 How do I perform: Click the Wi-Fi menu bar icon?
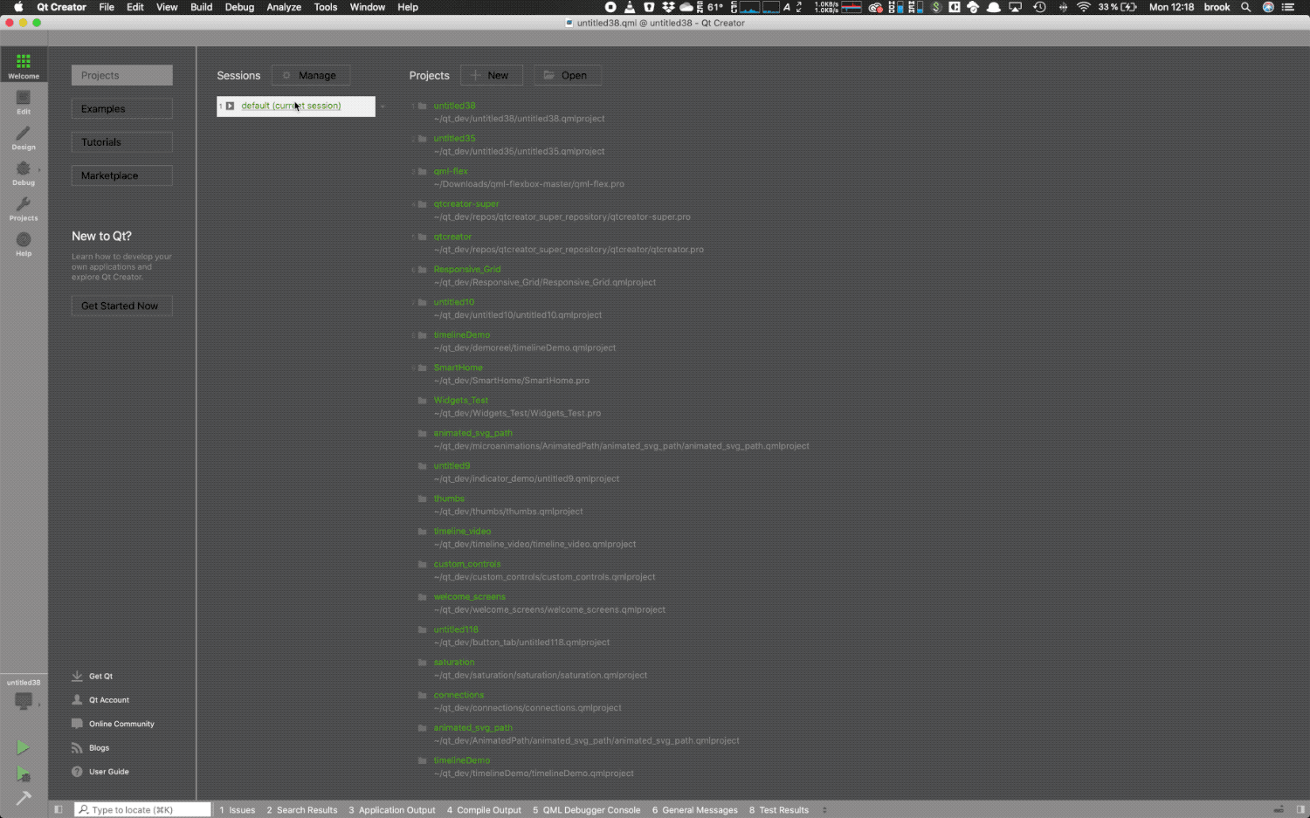1084,7
